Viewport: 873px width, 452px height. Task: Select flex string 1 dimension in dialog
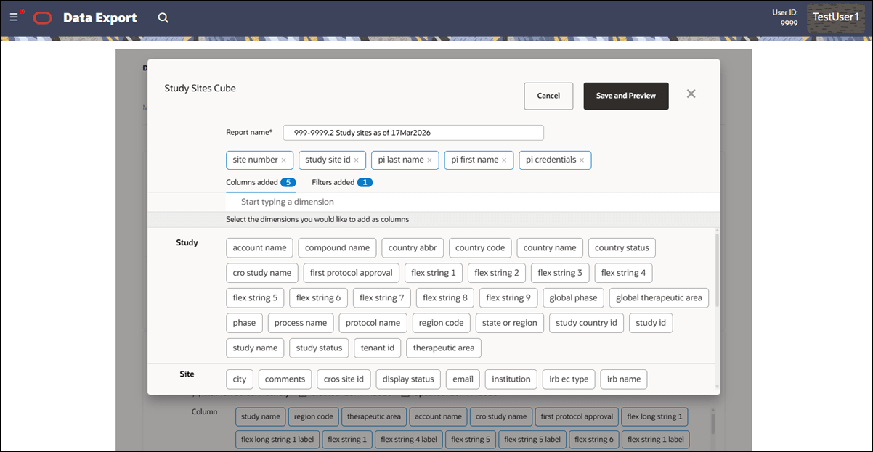434,273
